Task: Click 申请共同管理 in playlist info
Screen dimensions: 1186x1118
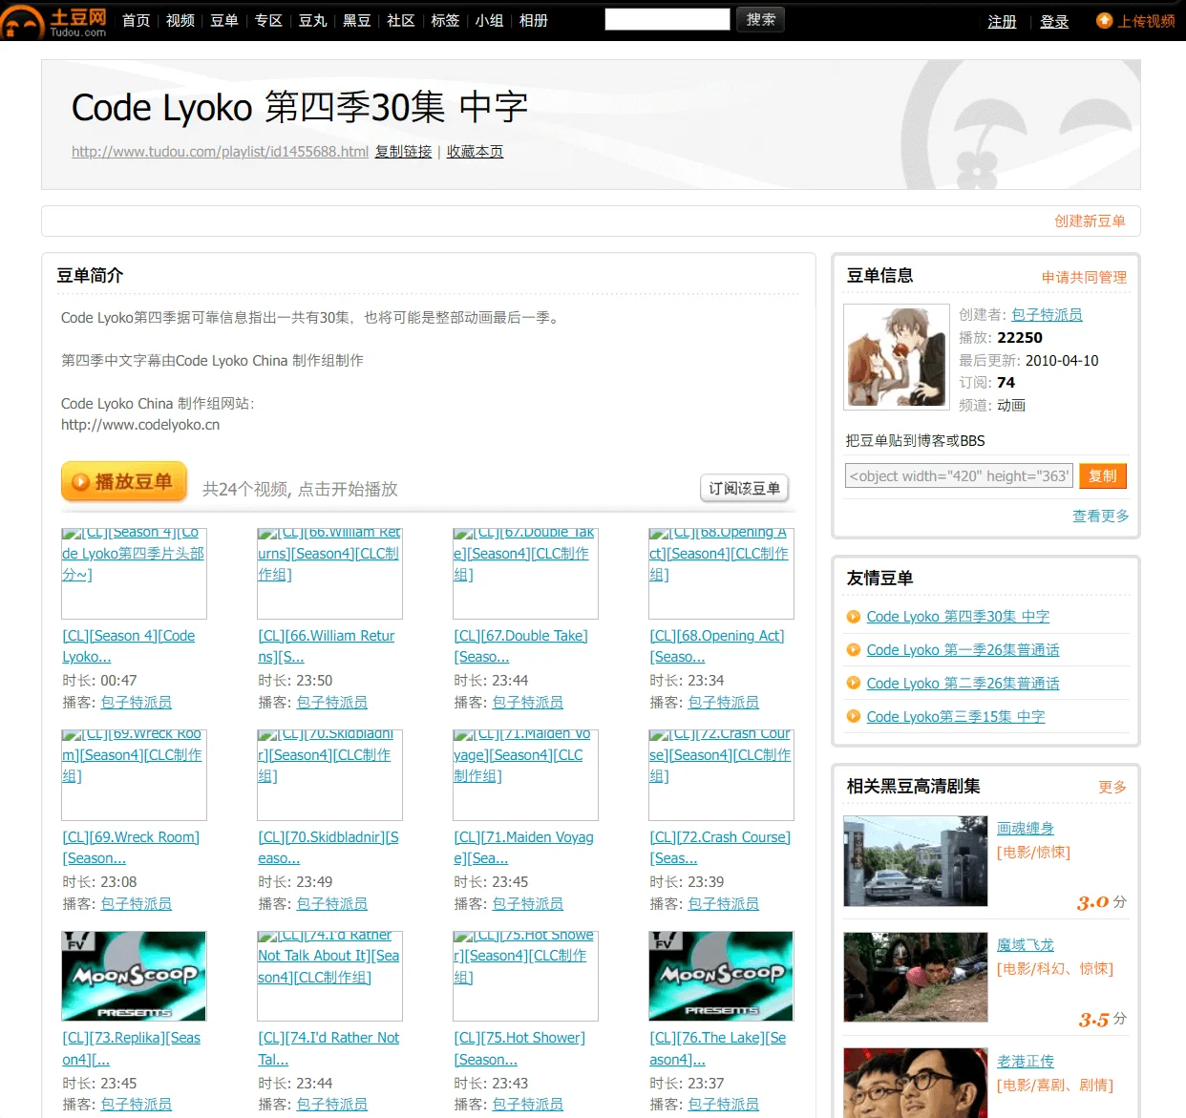Action: [x=1084, y=276]
